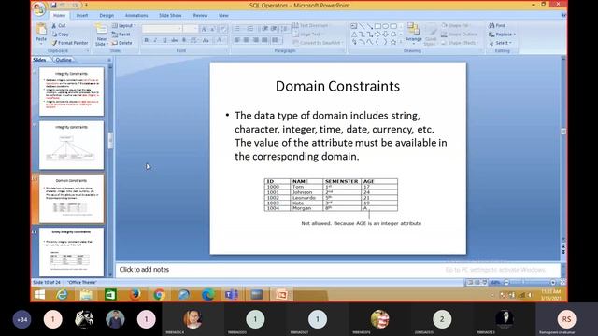Click Find in Editing group

click(497, 25)
